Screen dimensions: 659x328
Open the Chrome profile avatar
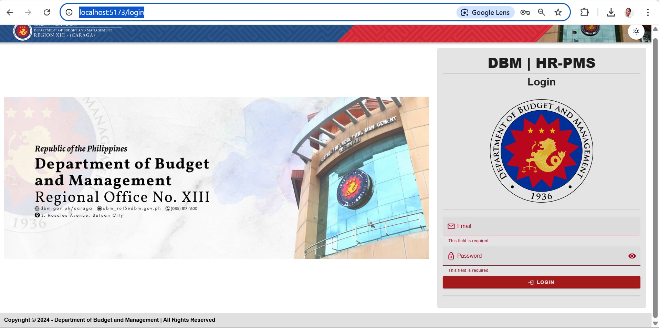tap(629, 12)
